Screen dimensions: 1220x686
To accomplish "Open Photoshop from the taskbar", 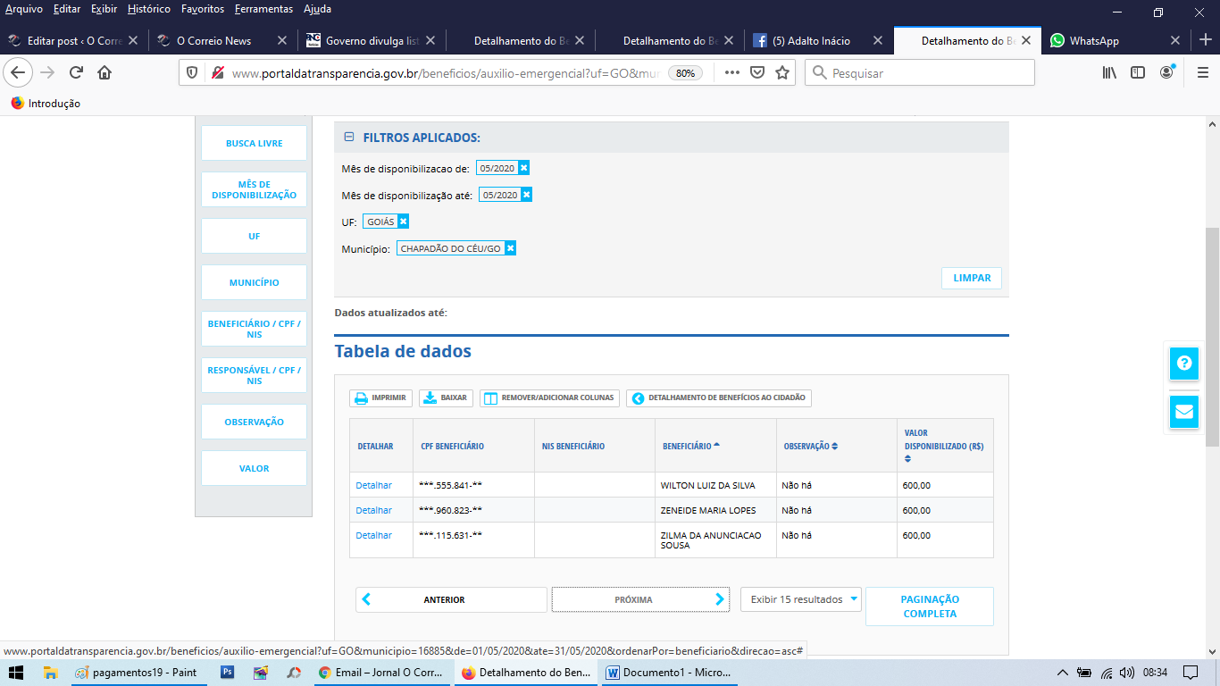I will 227,673.
